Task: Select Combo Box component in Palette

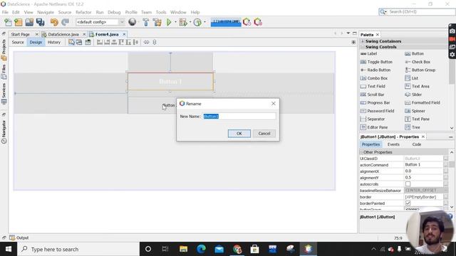Action: tap(374, 78)
